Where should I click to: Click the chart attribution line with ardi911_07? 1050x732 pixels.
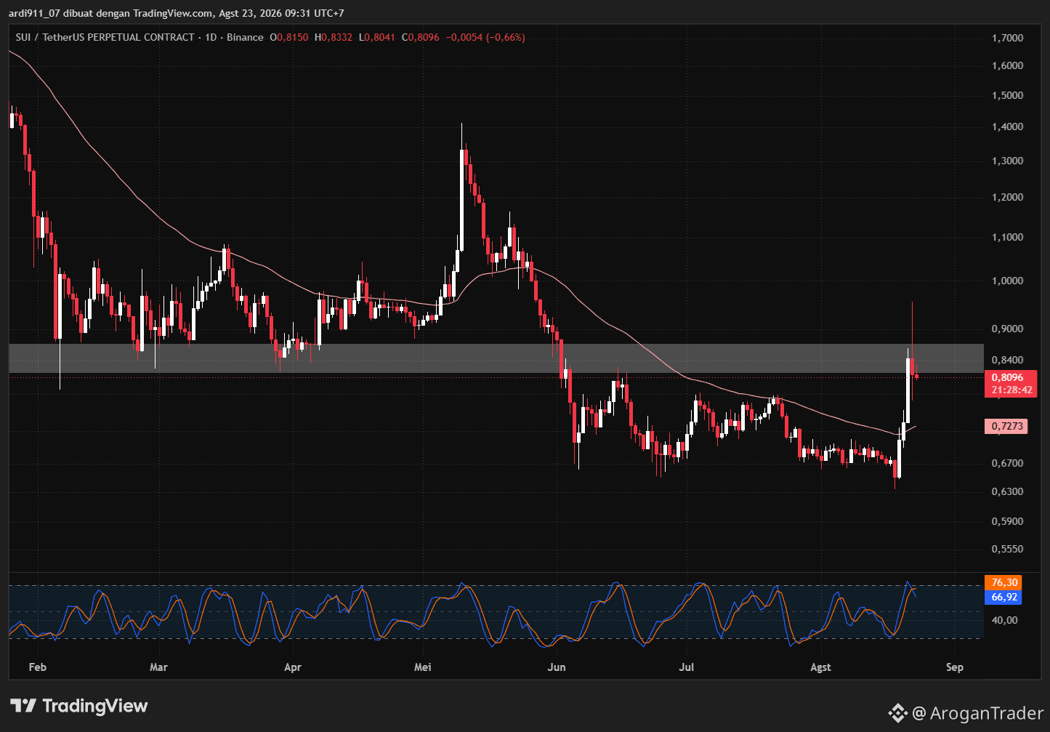[x=177, y=13]
